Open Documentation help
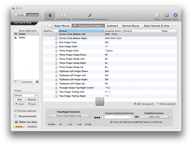The image size is (192, 146). (x=25, y=116)
